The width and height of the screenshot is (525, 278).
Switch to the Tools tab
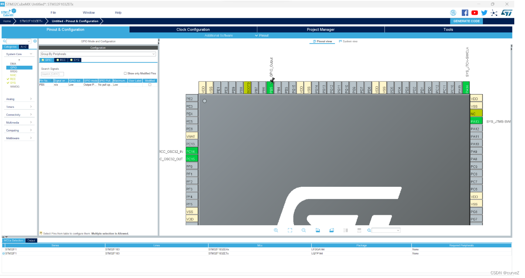coord(448,30)
